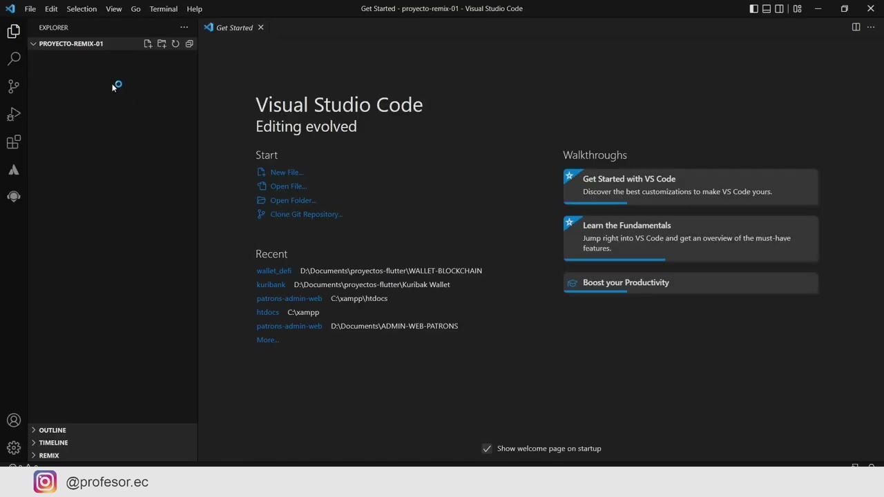This screenshot has height=497, width=884.
Task: Open the Edit menu
Action: [x=51, y=9]
